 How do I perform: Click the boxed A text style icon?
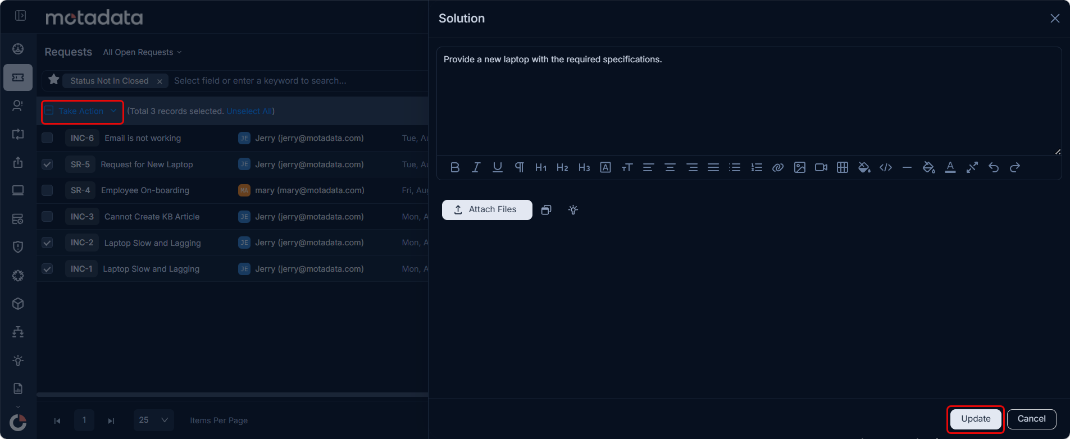tap(605, 167)
